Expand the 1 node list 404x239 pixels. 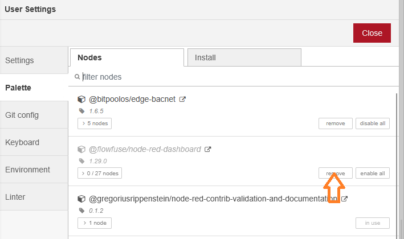click(95, 223)
